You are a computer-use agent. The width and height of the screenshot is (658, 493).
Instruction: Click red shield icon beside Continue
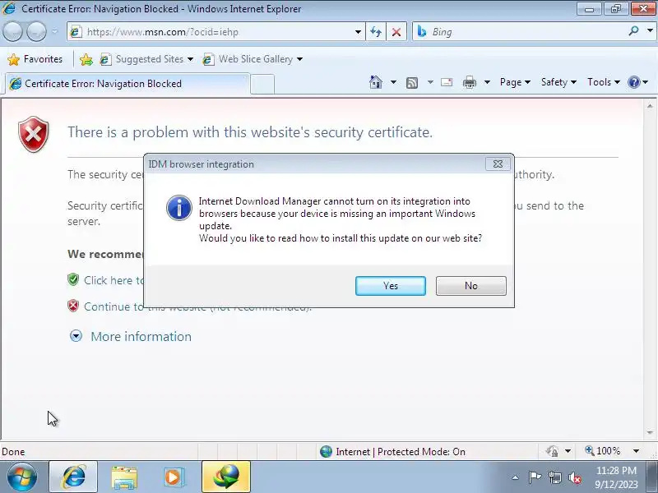pyautogui.click(x=73, y=306)
